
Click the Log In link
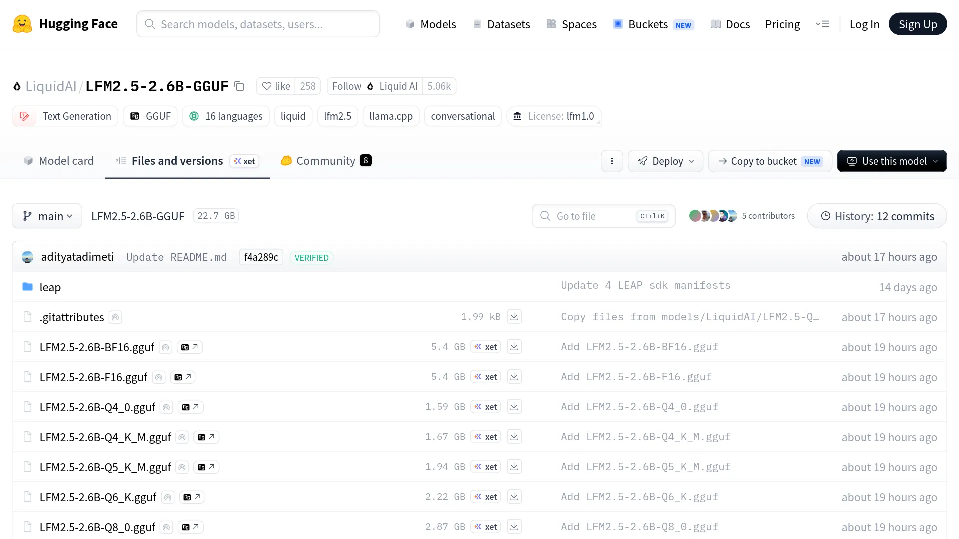coord(864,24)
